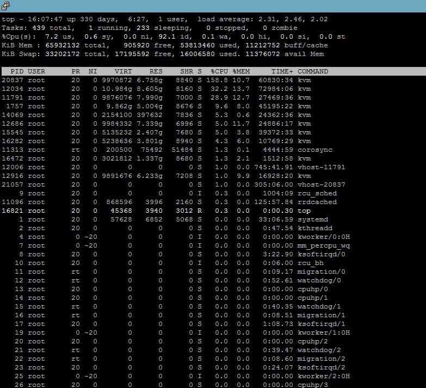
Task: Click the 53813460 used memory value
Action: point(197,45)
